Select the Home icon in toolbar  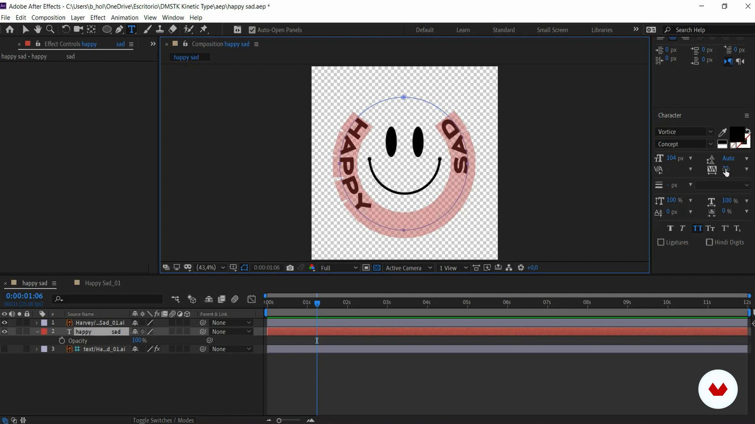click(9, 29)
